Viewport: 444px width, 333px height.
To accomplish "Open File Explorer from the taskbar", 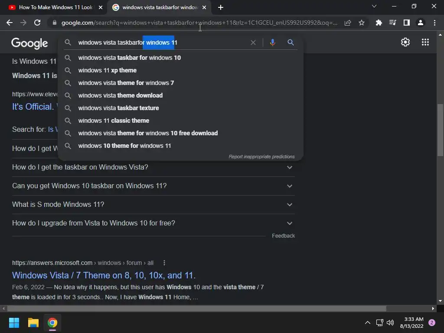I will (33, 323).
